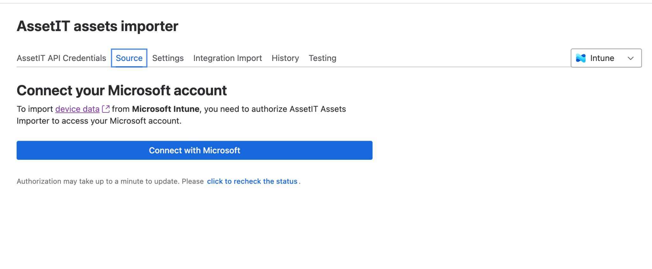Image resolution: width=652 pixels, height=269 pixels.
Task: Click the Authorization may take up to a minute note
Action: (x=110, y=181)
